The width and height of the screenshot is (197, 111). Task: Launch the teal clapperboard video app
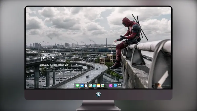(x=94, y=86)
